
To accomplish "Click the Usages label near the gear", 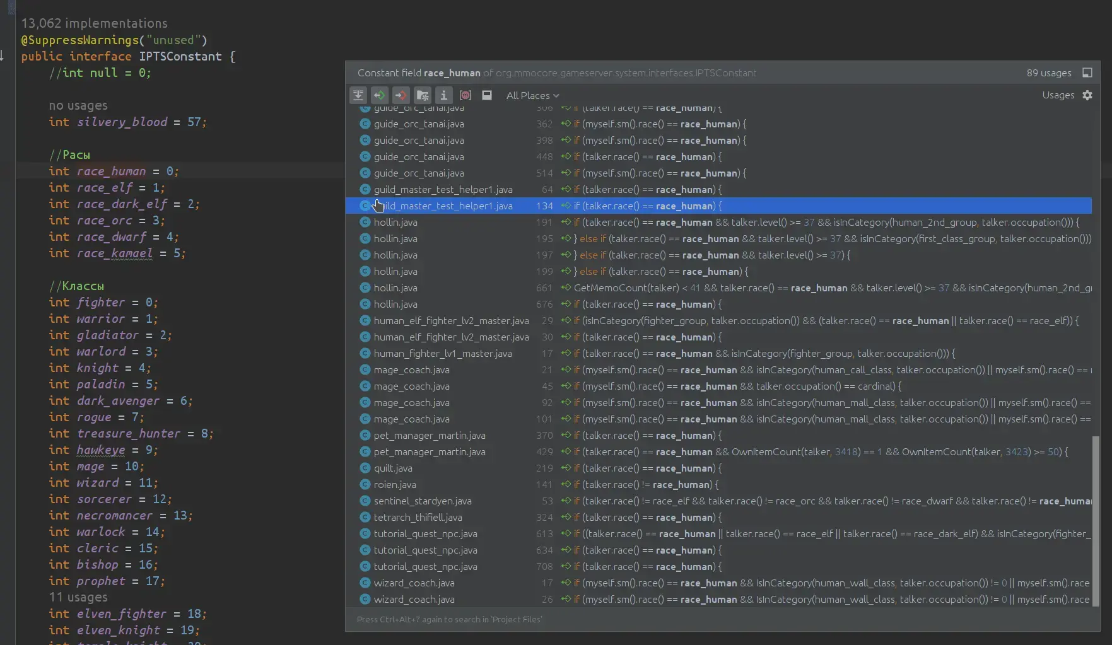I will (1058, 95).
